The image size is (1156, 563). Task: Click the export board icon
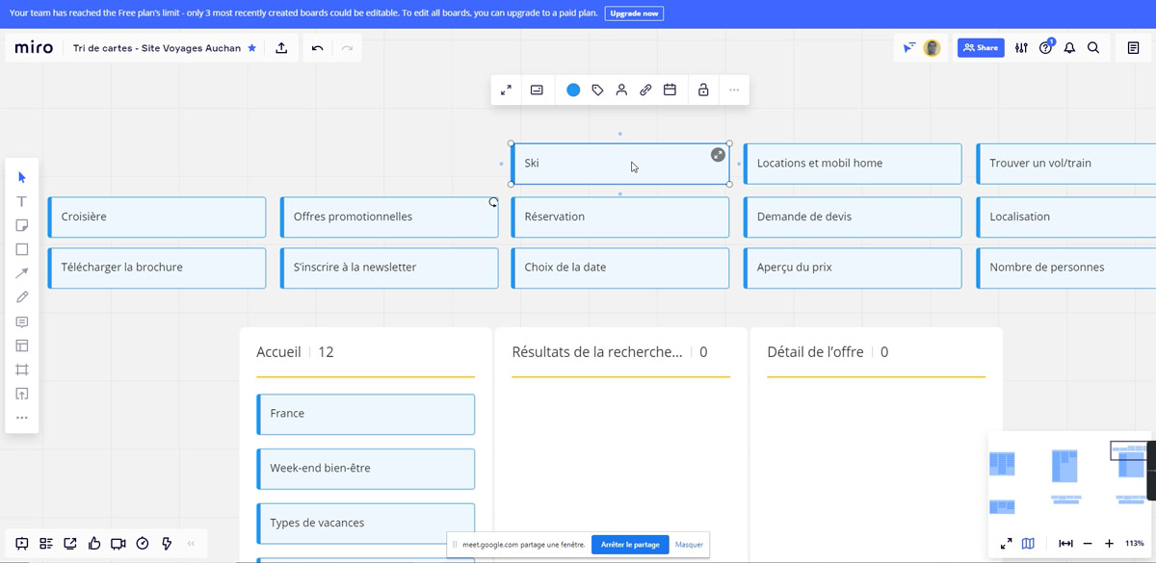[281, 48]
